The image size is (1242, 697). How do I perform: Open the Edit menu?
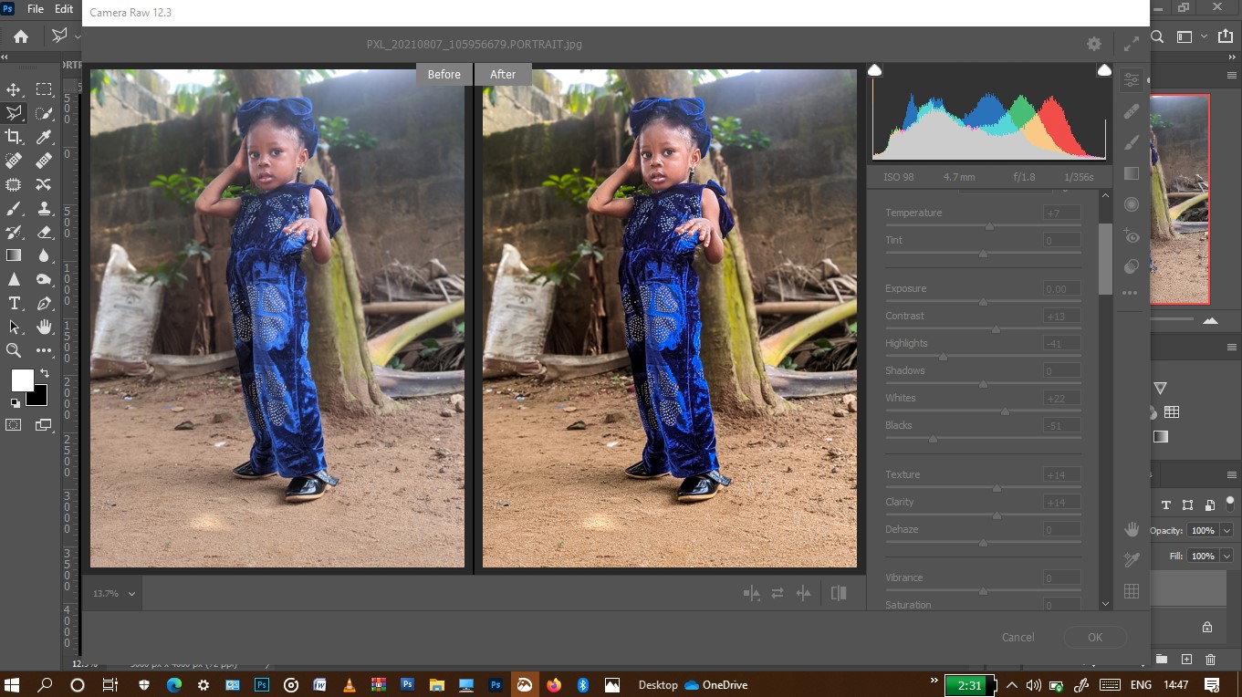pyautogui.click(x=64, y=9)
